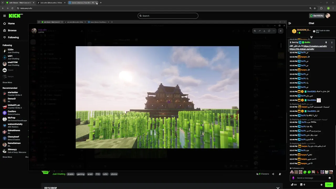Open image in browser from viewer toolbar
Viewport: 336px width, 189px height.
(269, 31)
